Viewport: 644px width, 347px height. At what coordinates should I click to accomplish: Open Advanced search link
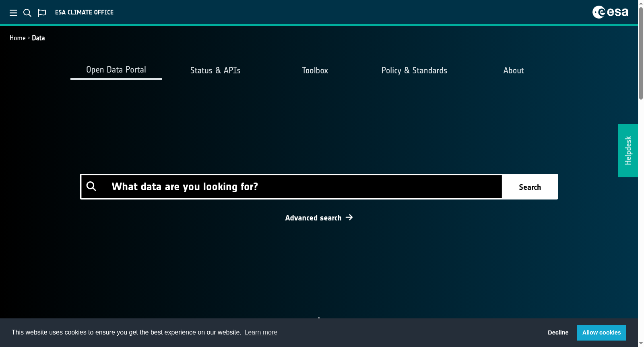(x=319, y=218)
